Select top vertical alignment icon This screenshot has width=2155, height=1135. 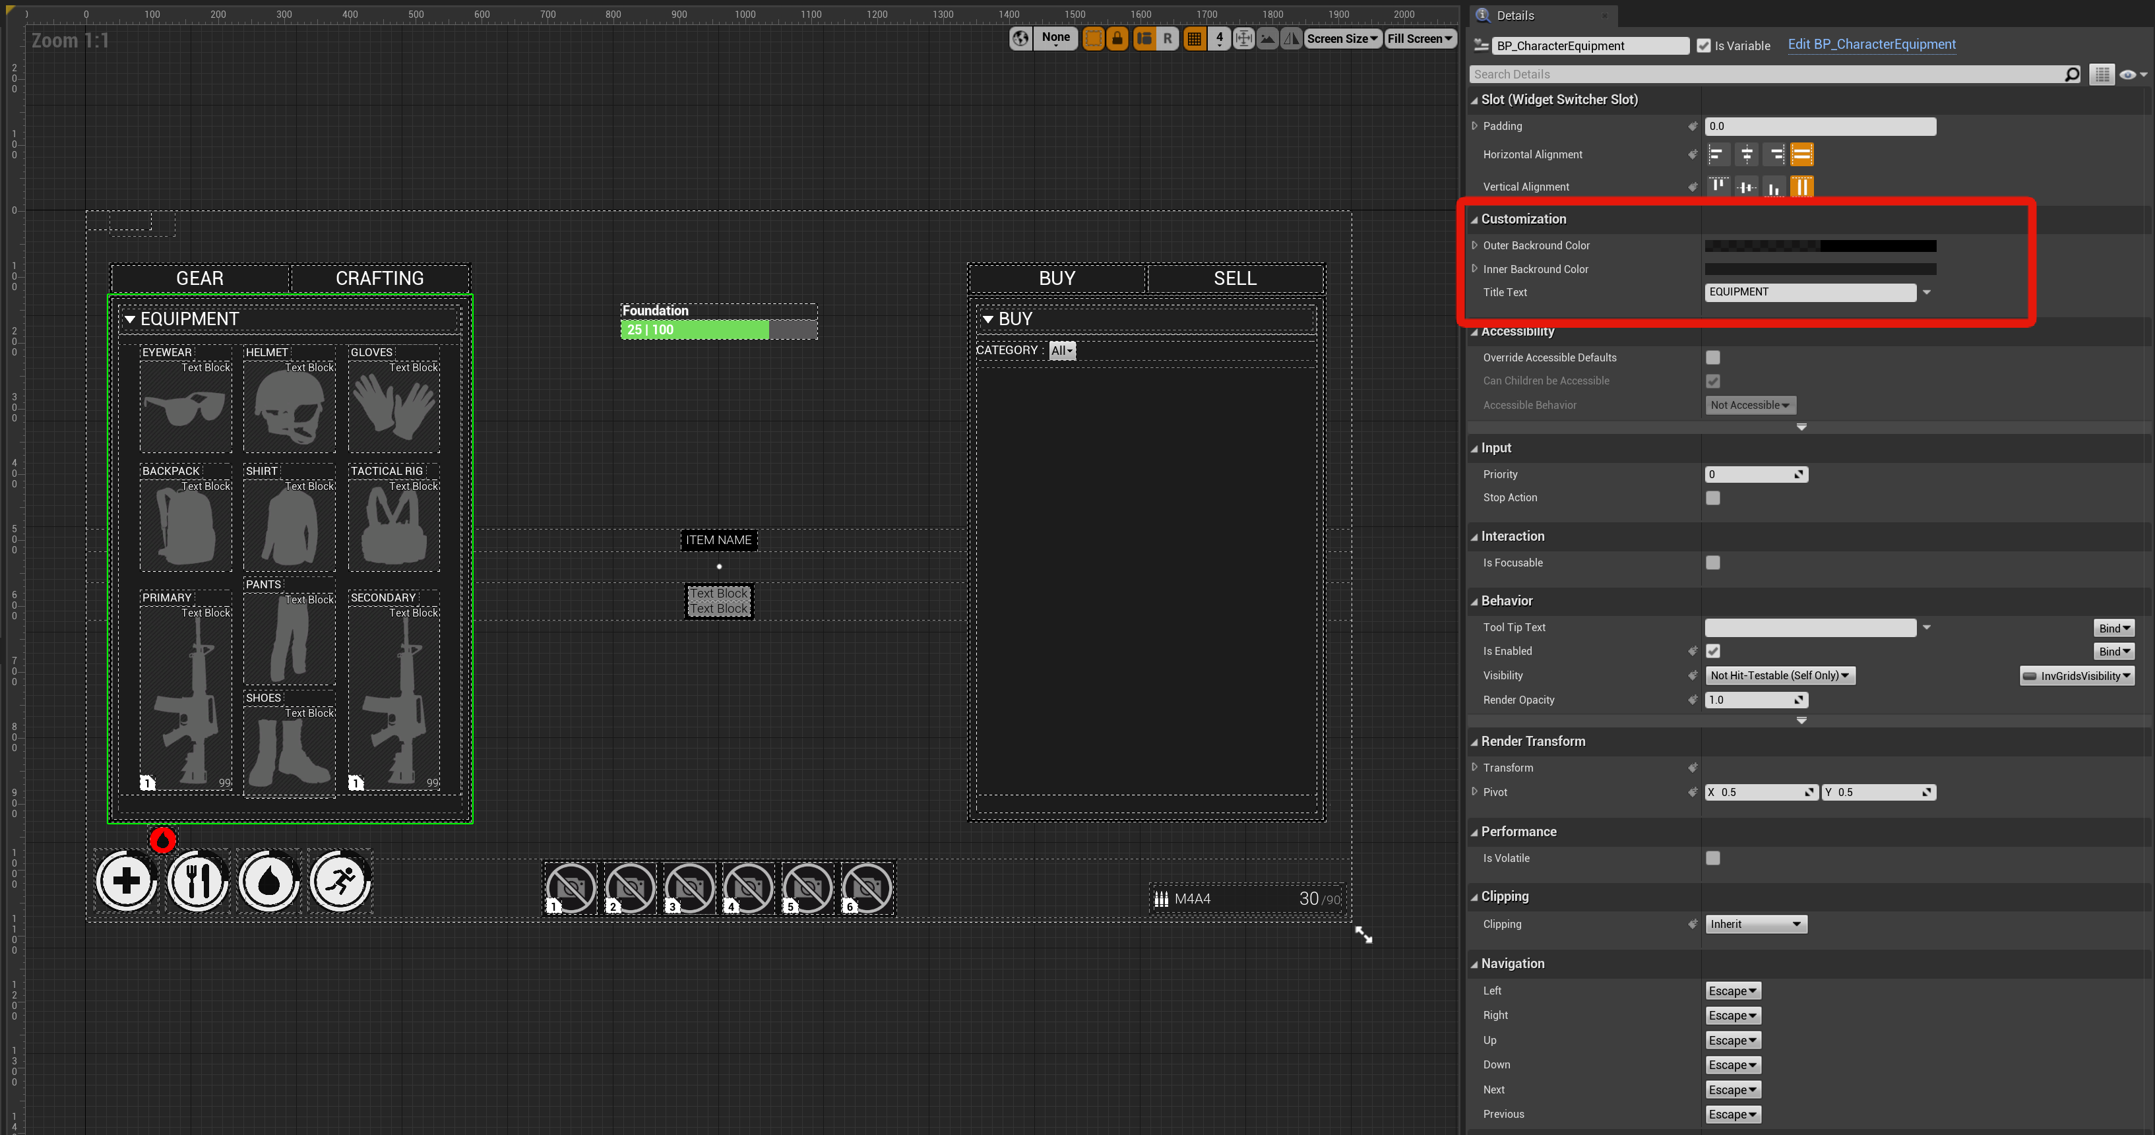tap(1718, 187)
